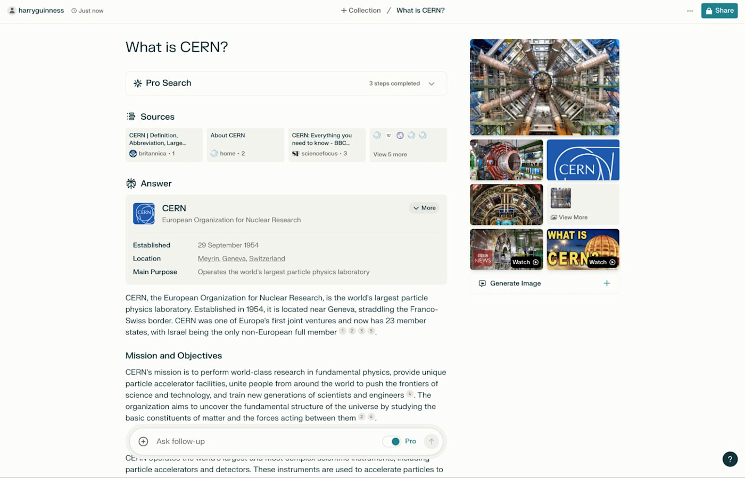Click the britannica favicon icon
This screenshot has height=478, width=745.
coord(133,154)
